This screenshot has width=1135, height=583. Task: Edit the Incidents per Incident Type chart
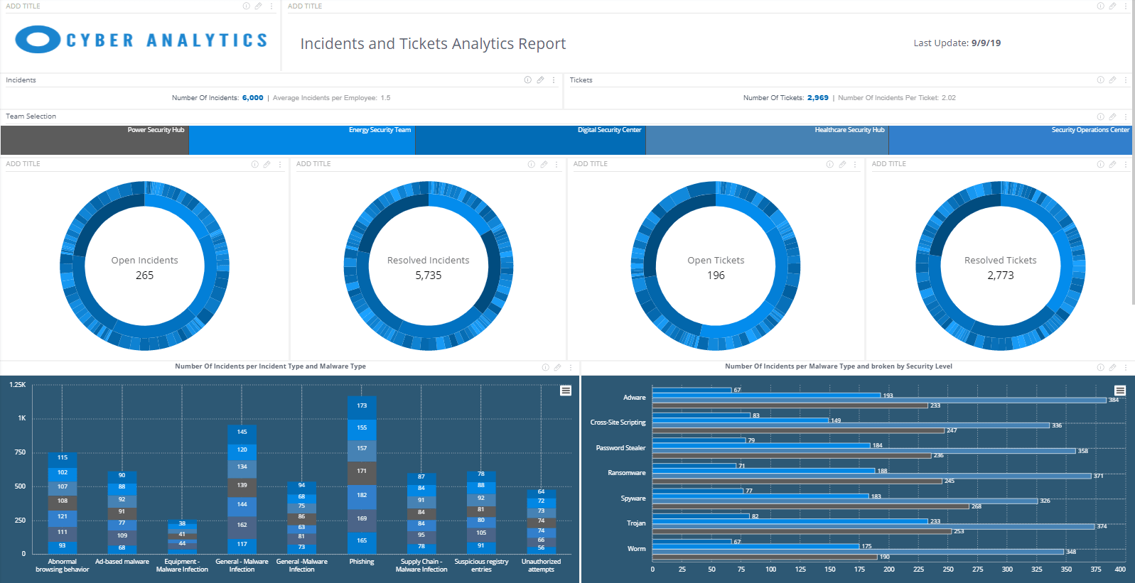click(557, 367)
